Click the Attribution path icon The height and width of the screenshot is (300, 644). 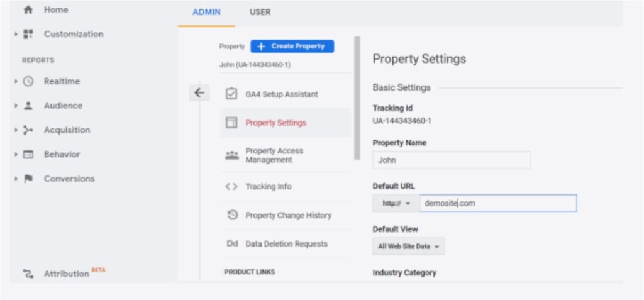(28, 274)
